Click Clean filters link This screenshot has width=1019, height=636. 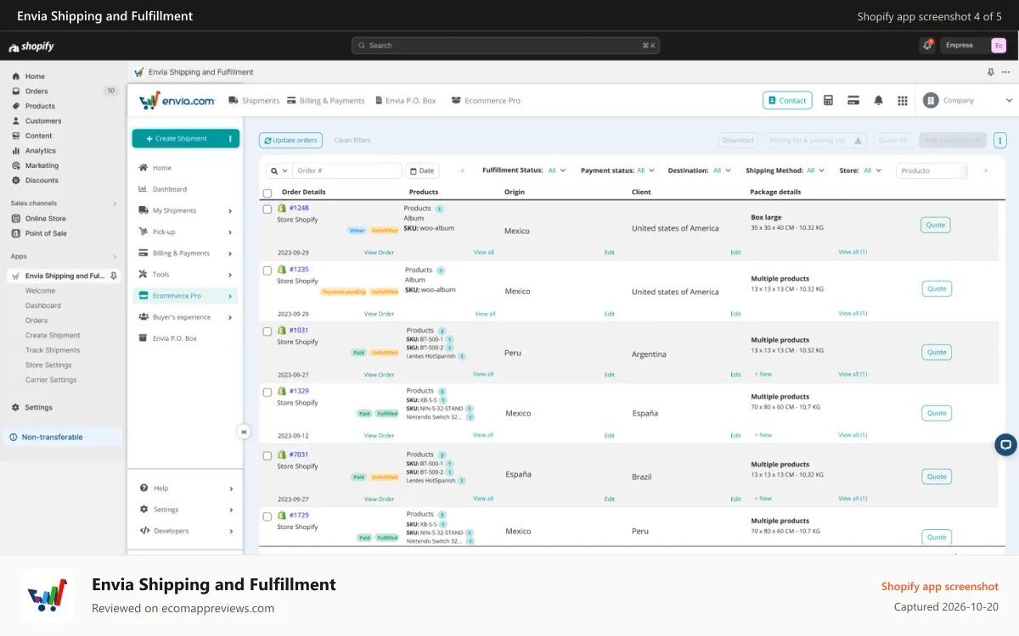tap(352, 141)
